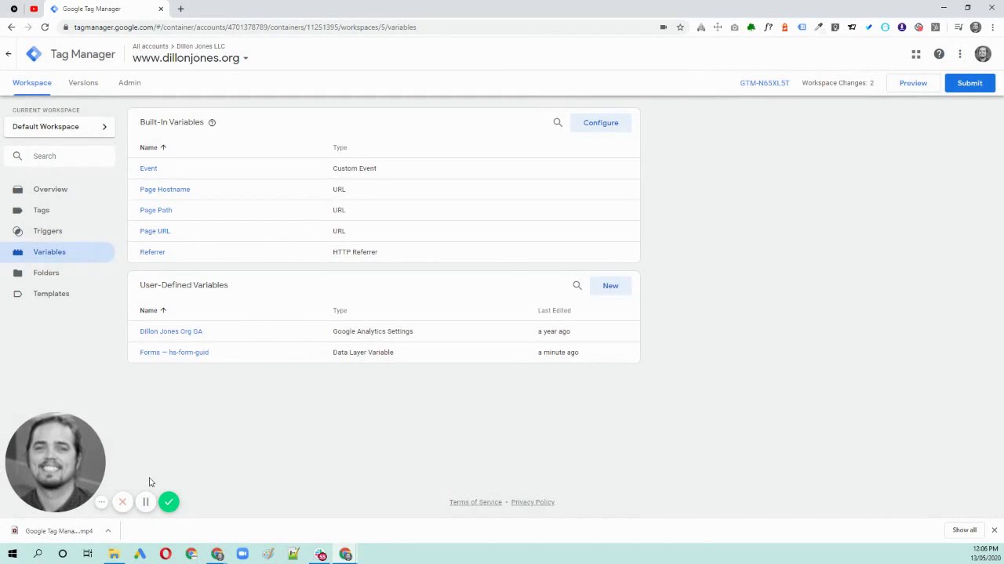Click the Tag Manager back arrow
1004x564 pixels.
[8, 54]
